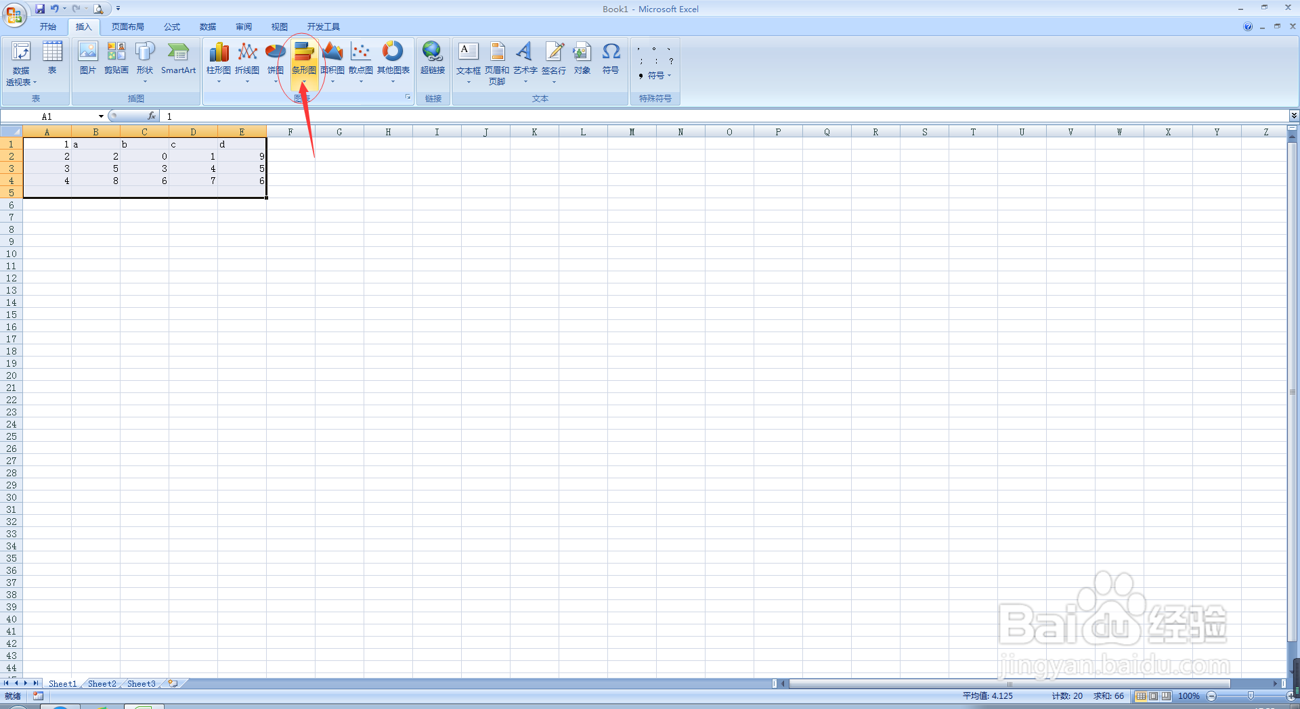The width and height of the screenshot is (1300, 709).
Task: Choose column chart (柱形图)
Action: point(219,62)
